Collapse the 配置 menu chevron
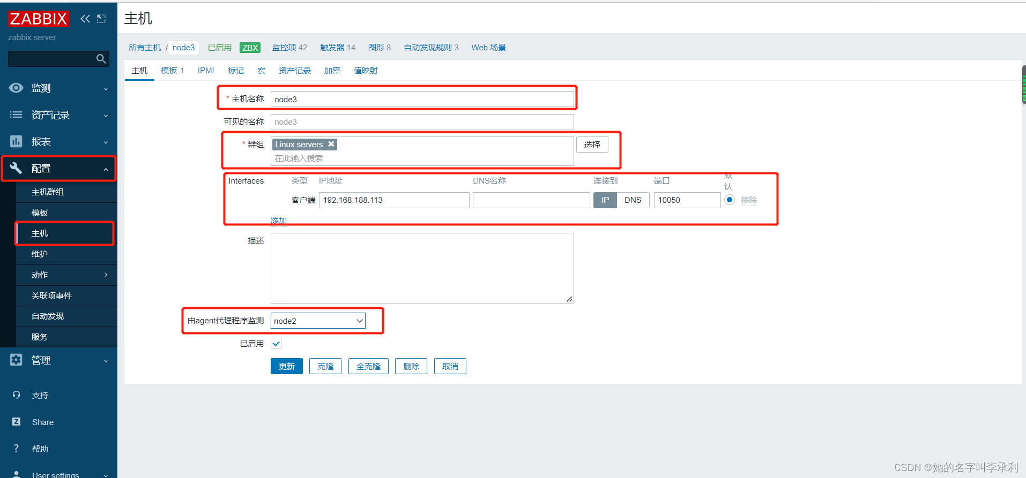 click(x=106, y=169)
